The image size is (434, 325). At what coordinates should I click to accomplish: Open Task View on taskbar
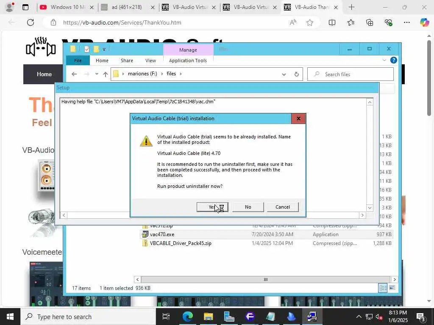click(166, 317)
